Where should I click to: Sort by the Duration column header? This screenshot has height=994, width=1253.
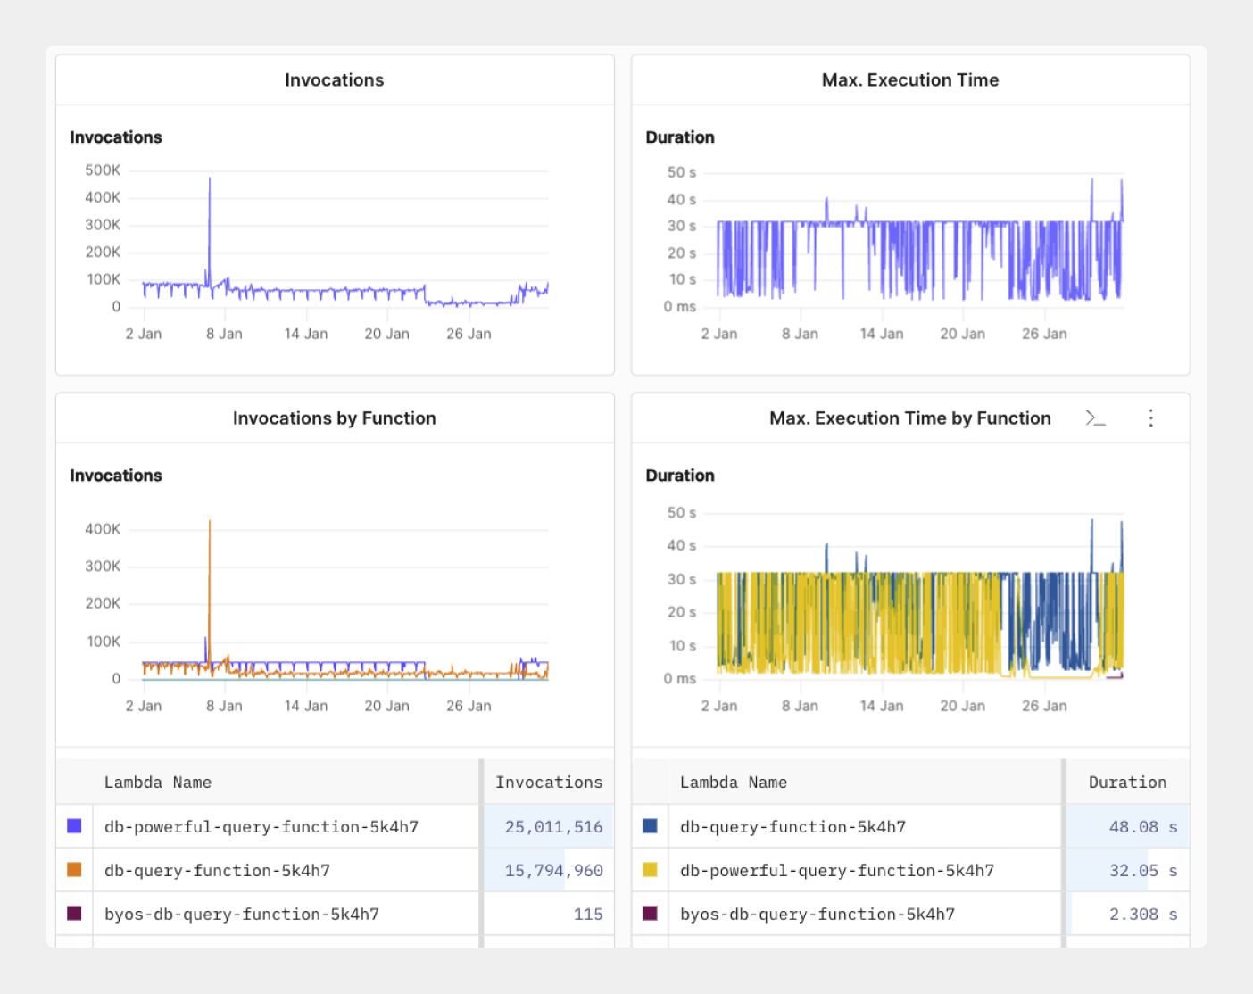pyautogui.click(x=1127, y=782)
